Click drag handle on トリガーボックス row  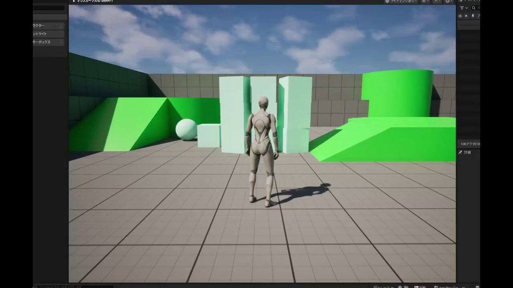coord(61,42)
